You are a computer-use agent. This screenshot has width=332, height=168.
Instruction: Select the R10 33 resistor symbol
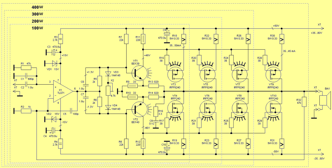pos(133,97)
